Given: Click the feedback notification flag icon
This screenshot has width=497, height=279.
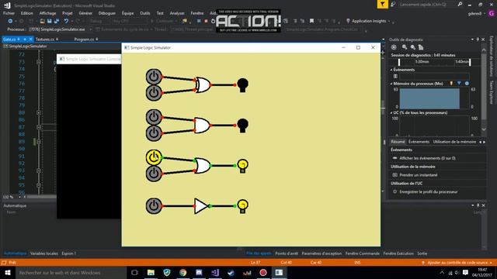Looking at the screenshot, I should coord(382,4).
